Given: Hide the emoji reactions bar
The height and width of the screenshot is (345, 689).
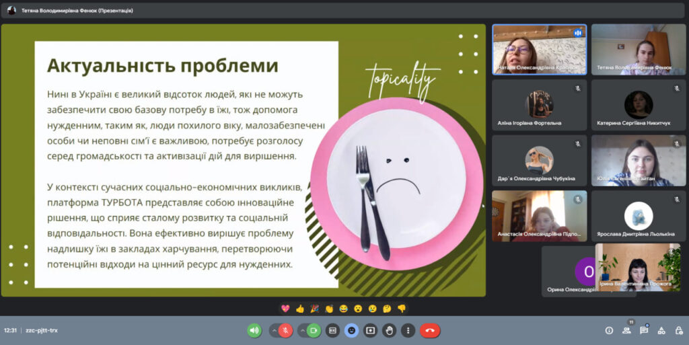Looking at the screenshot, I should [x=351, y=330].
